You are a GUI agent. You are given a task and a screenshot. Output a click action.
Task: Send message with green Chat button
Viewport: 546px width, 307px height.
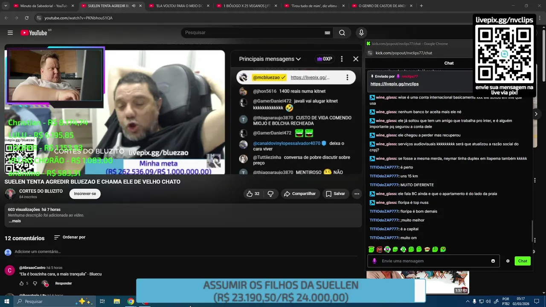click(523, 261)
